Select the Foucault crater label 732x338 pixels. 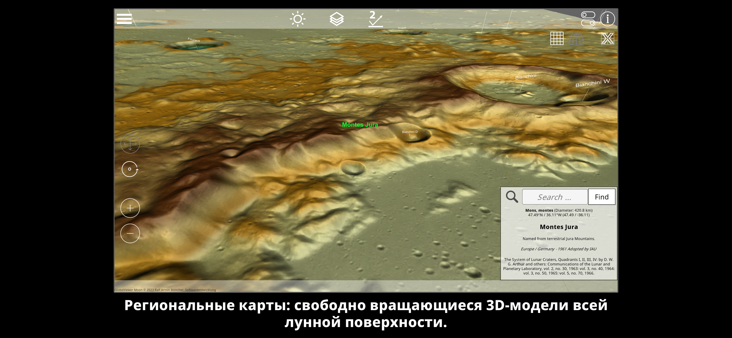(194, 40)
